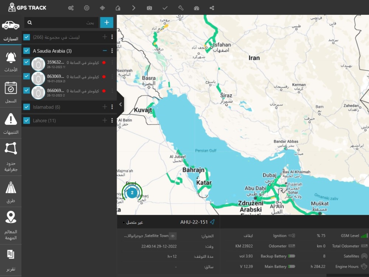Click the home icon in top toolbar
The height and width of the screenshot is (277, 369).
click(x=118, y=8)
